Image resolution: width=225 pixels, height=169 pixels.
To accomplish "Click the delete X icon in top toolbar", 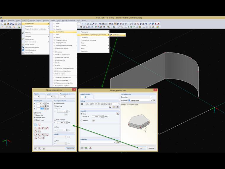I will click(x=138, y=24).
